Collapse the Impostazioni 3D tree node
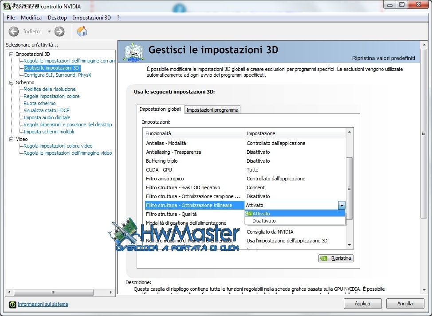The image size is (432, 316). 11,54
